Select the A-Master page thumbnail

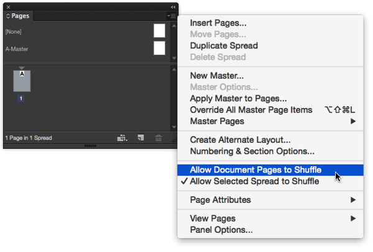(159, 48)
